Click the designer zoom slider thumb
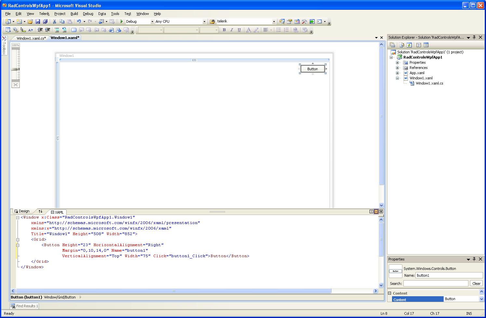The image size is (486, 318). pos(15,69)
